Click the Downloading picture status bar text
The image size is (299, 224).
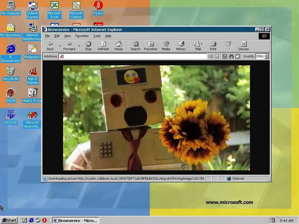point(126,178)
